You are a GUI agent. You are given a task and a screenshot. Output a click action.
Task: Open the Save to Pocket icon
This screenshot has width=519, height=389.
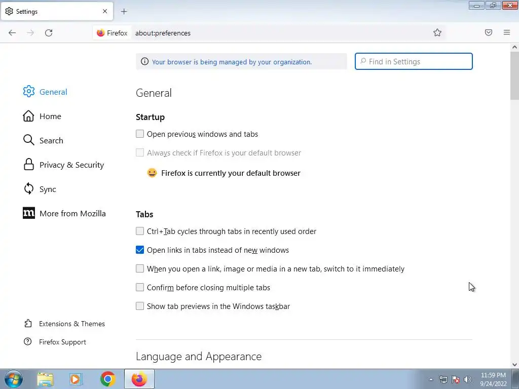coord(488,32)
